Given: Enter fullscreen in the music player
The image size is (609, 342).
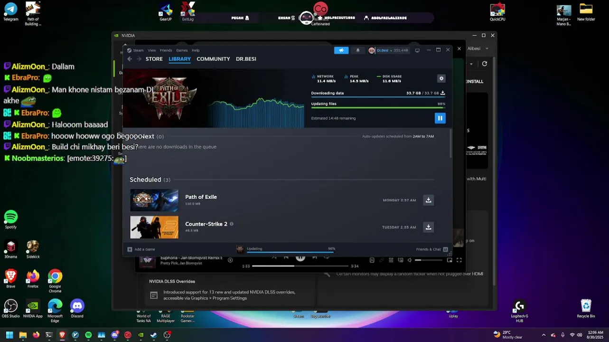Looking at the screenshot, I should coord(459,260).
